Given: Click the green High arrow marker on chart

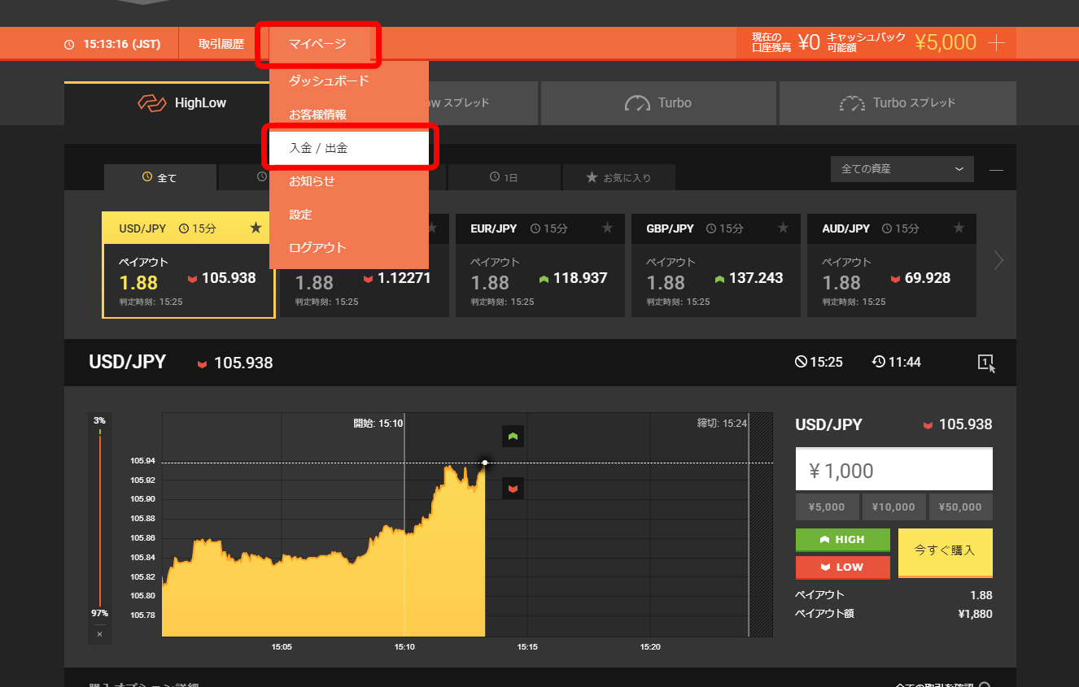Looking at the screenshot, I should [x=513, y=437].
